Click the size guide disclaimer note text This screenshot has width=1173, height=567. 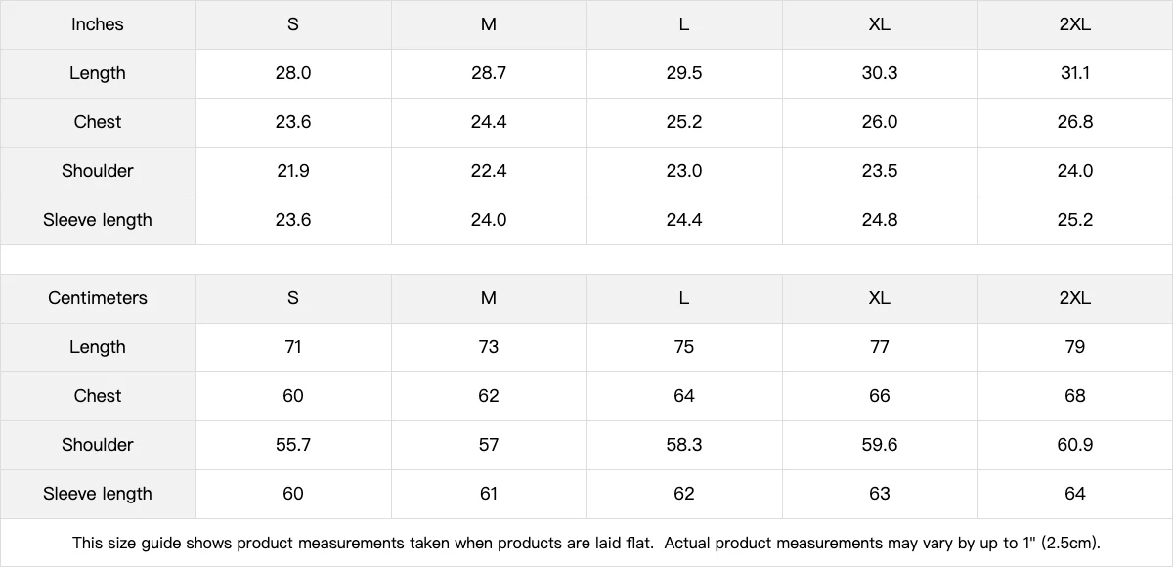coord(586,543)
